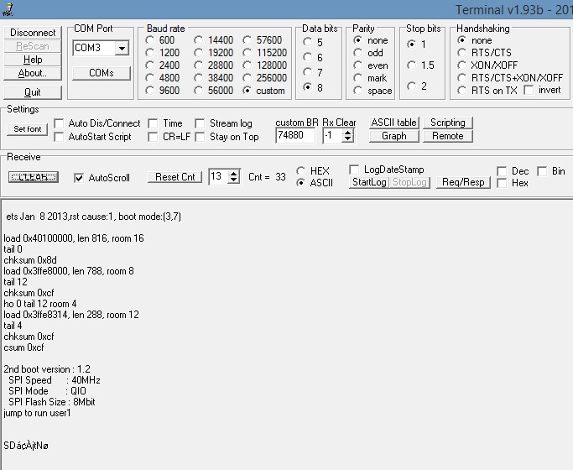
Task: Toggle the AutoScroll checkbox
Action: [x=79, y=178]
